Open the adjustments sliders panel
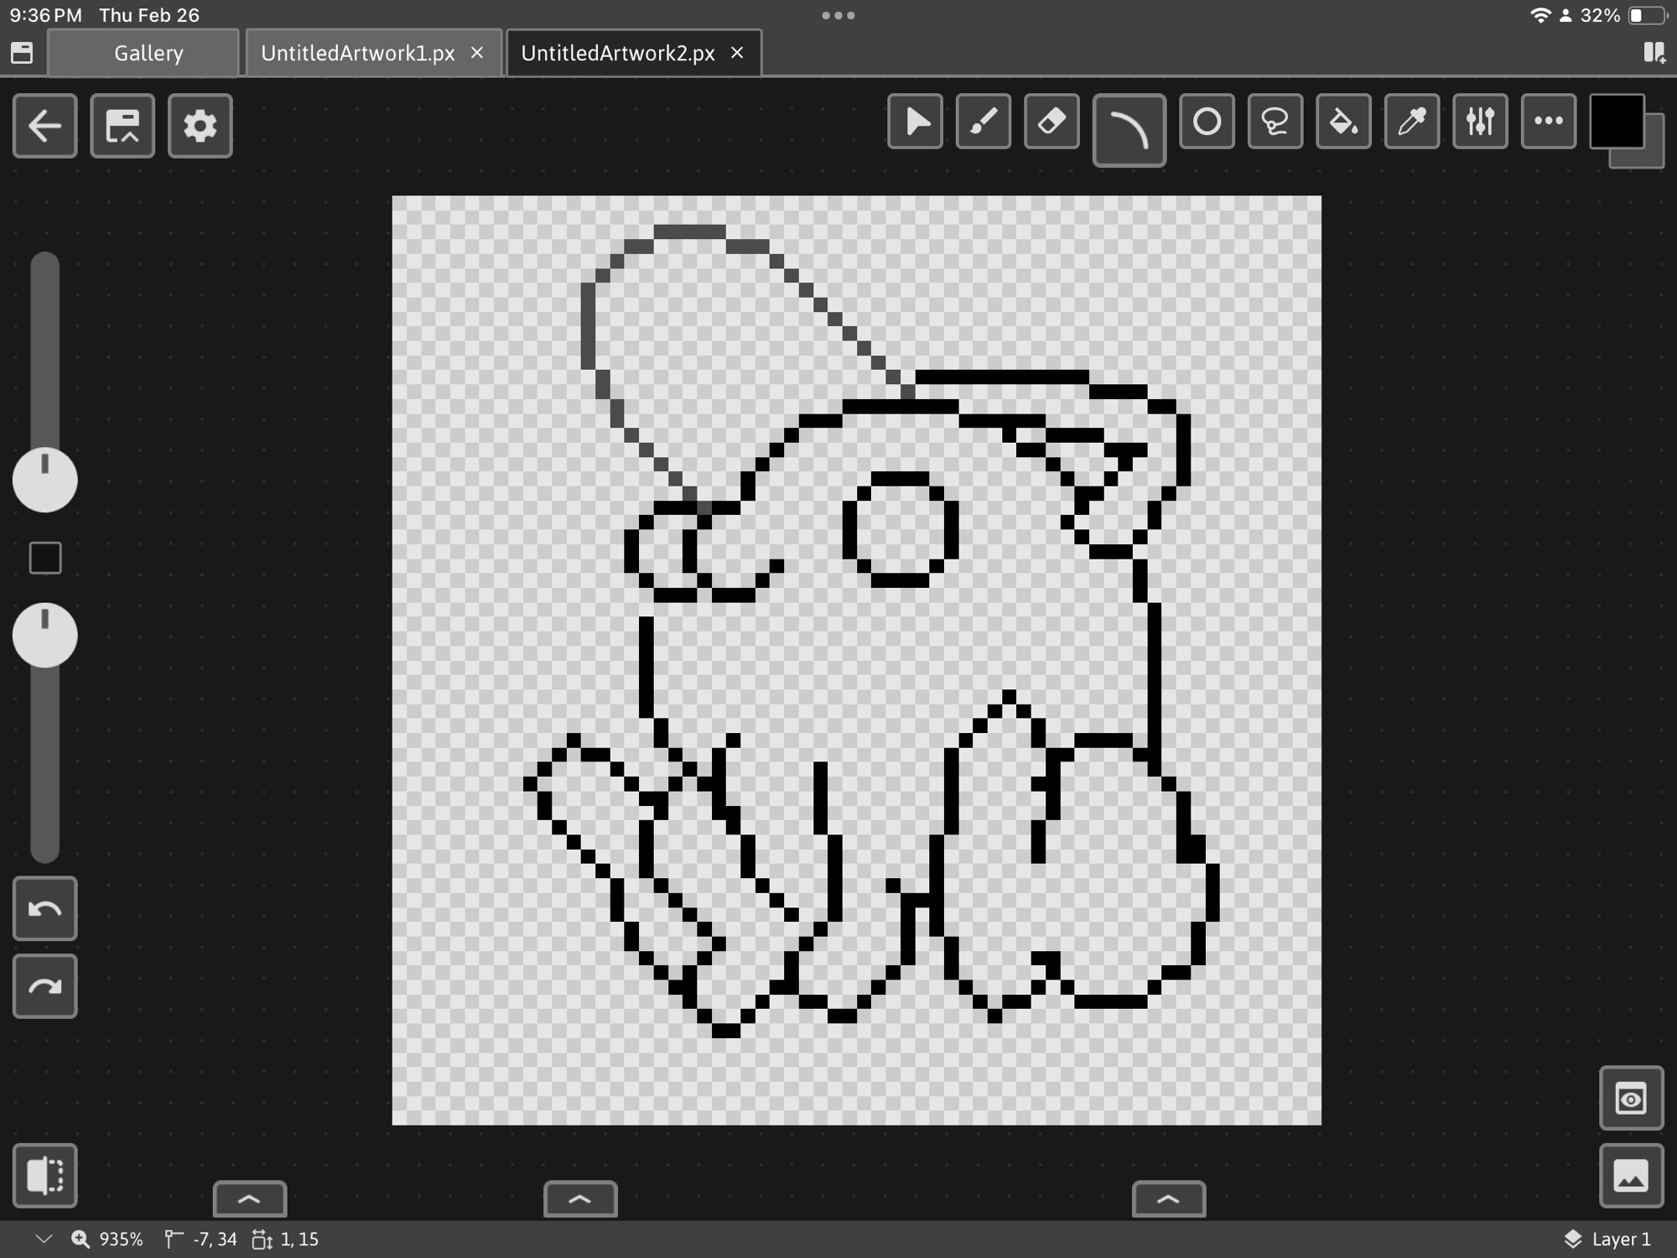The image size is (1677, 1258). pos(1480,122)
